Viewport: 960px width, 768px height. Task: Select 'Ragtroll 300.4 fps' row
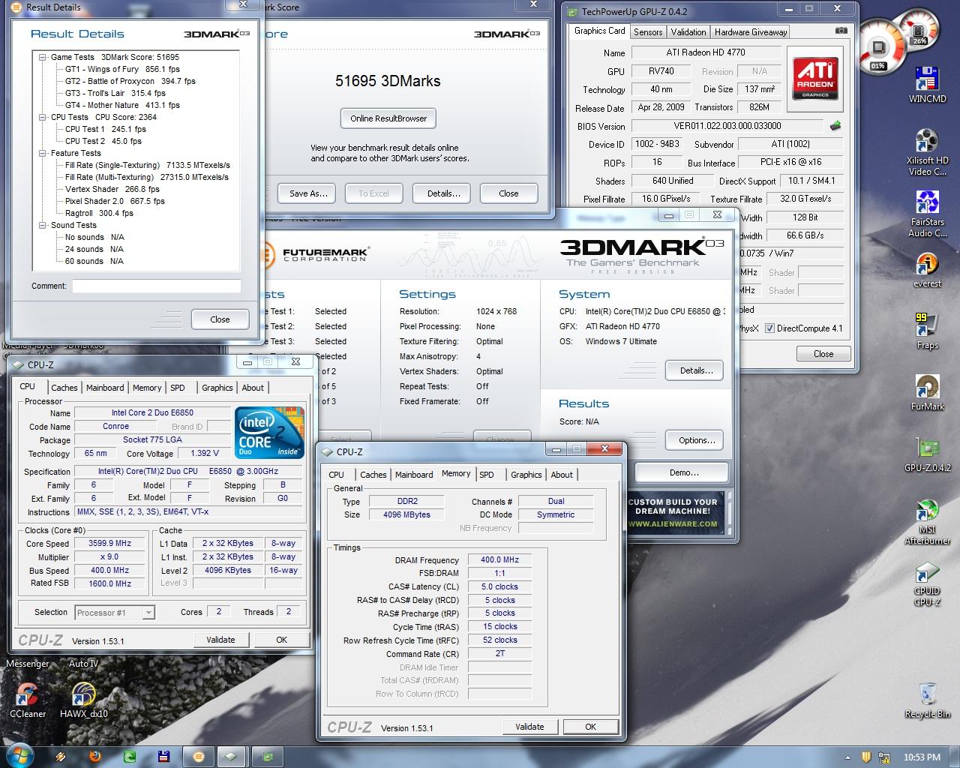click(x=99, y=213)
